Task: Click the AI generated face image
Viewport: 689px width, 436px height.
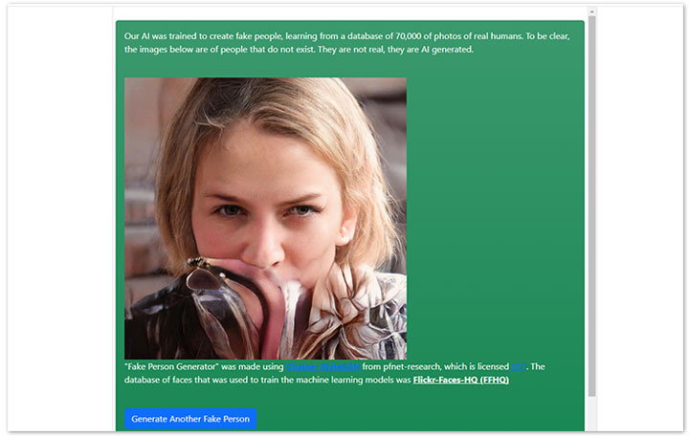Action: [265, 218]
